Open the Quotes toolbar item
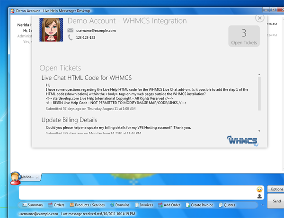 point(227,205)
